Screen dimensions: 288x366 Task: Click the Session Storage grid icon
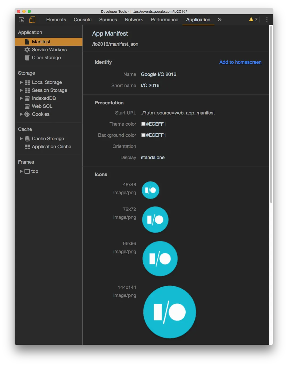(x=27, y=90)
